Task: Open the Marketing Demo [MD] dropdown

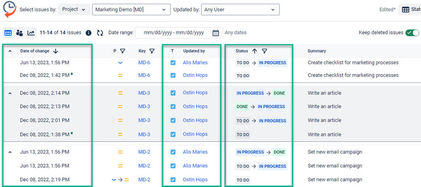Action: [131, 10]
